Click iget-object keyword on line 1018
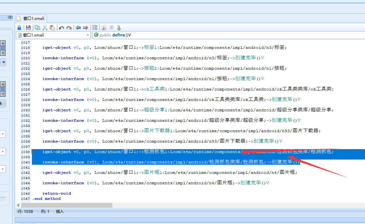The width and height of the screenshot is (365, 224). pos(57,48)
